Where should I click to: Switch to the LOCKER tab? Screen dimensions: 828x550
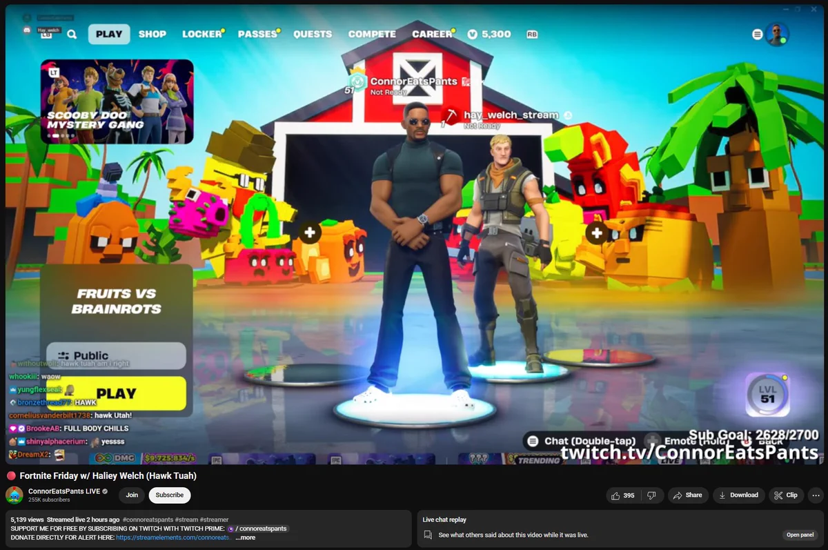202,34
